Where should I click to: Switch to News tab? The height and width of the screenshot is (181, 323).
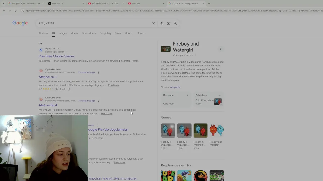118,33
